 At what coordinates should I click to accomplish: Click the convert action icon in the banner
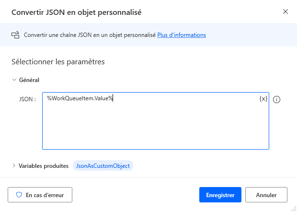coord(15,35)
